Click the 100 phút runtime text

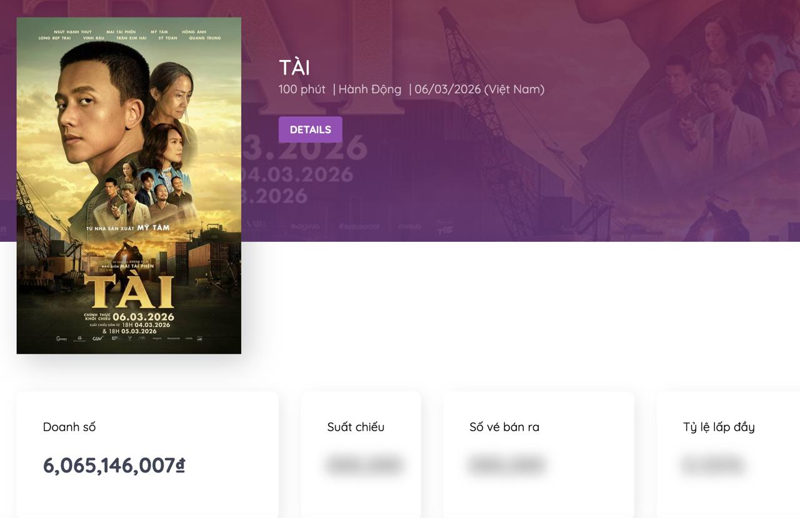click(302, 89)
